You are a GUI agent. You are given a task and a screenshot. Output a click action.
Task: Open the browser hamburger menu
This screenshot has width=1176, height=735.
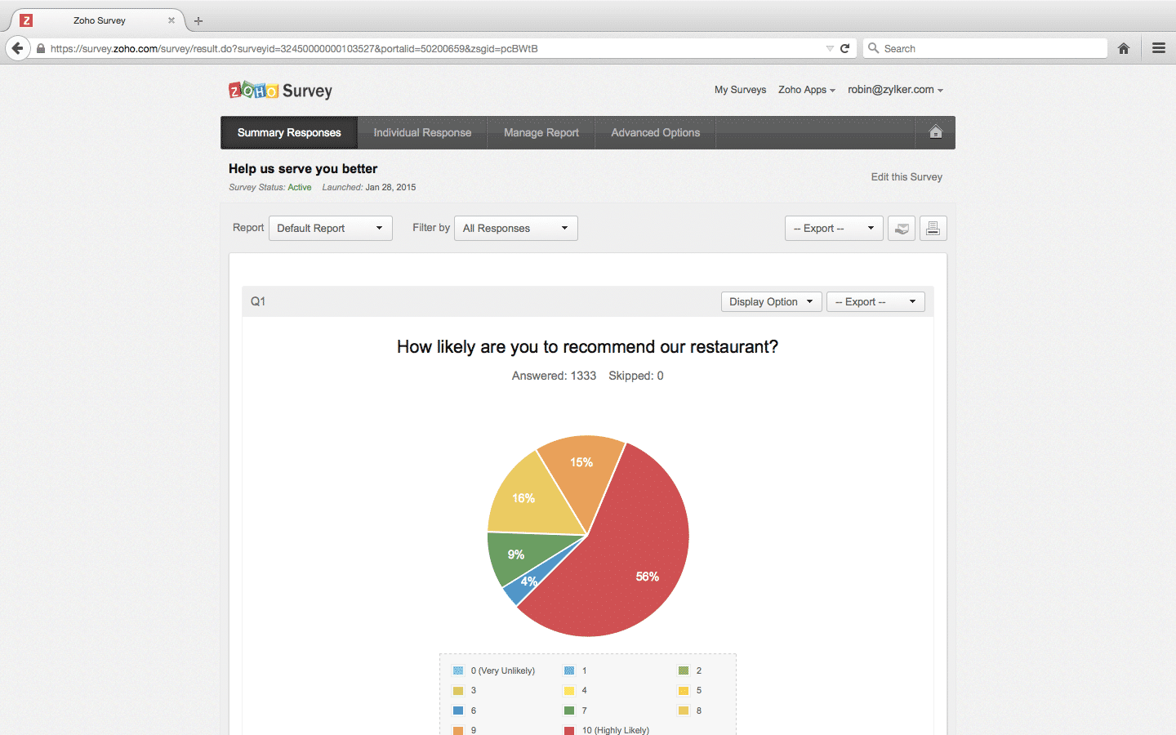point(1159,48)
